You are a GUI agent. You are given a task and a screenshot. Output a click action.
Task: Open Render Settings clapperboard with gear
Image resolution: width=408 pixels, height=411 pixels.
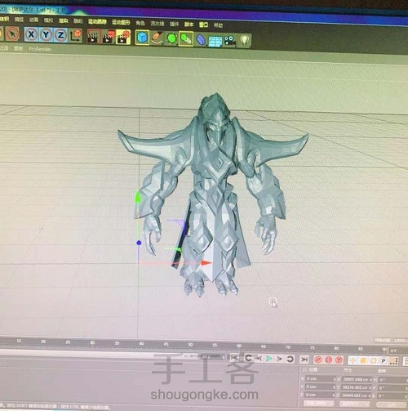[123, 38]
